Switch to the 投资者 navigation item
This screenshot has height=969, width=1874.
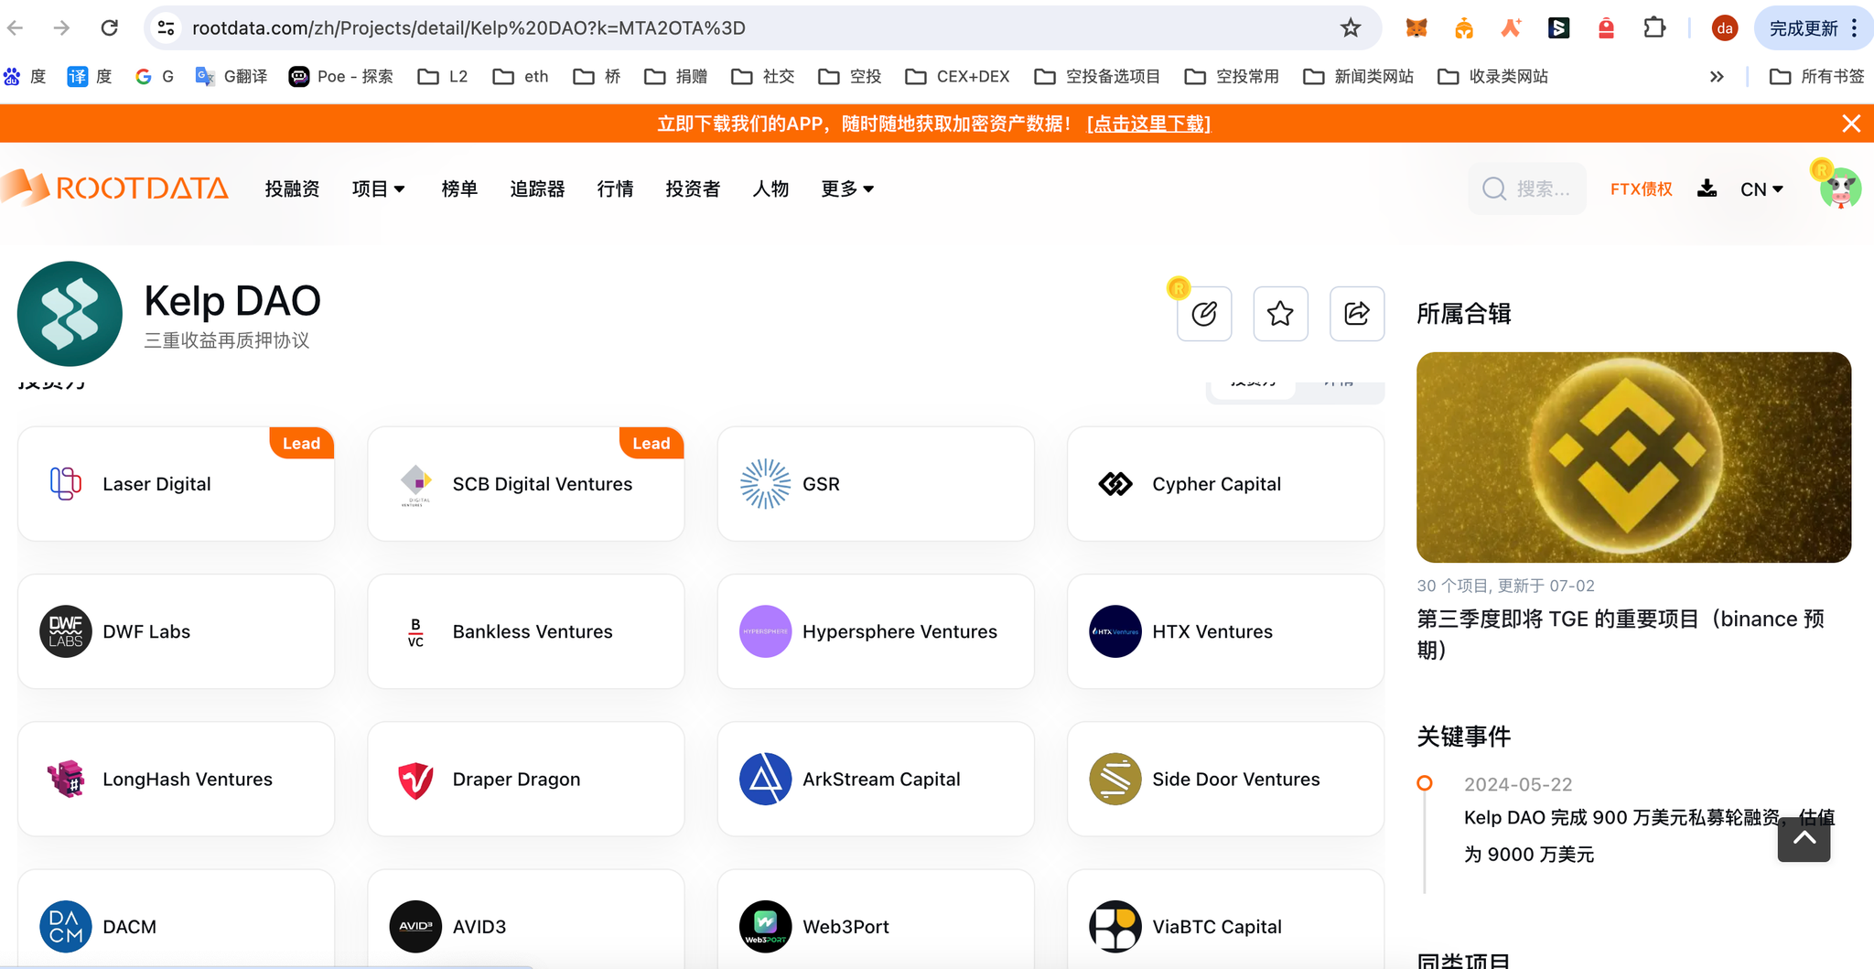[x=693, y=188]
